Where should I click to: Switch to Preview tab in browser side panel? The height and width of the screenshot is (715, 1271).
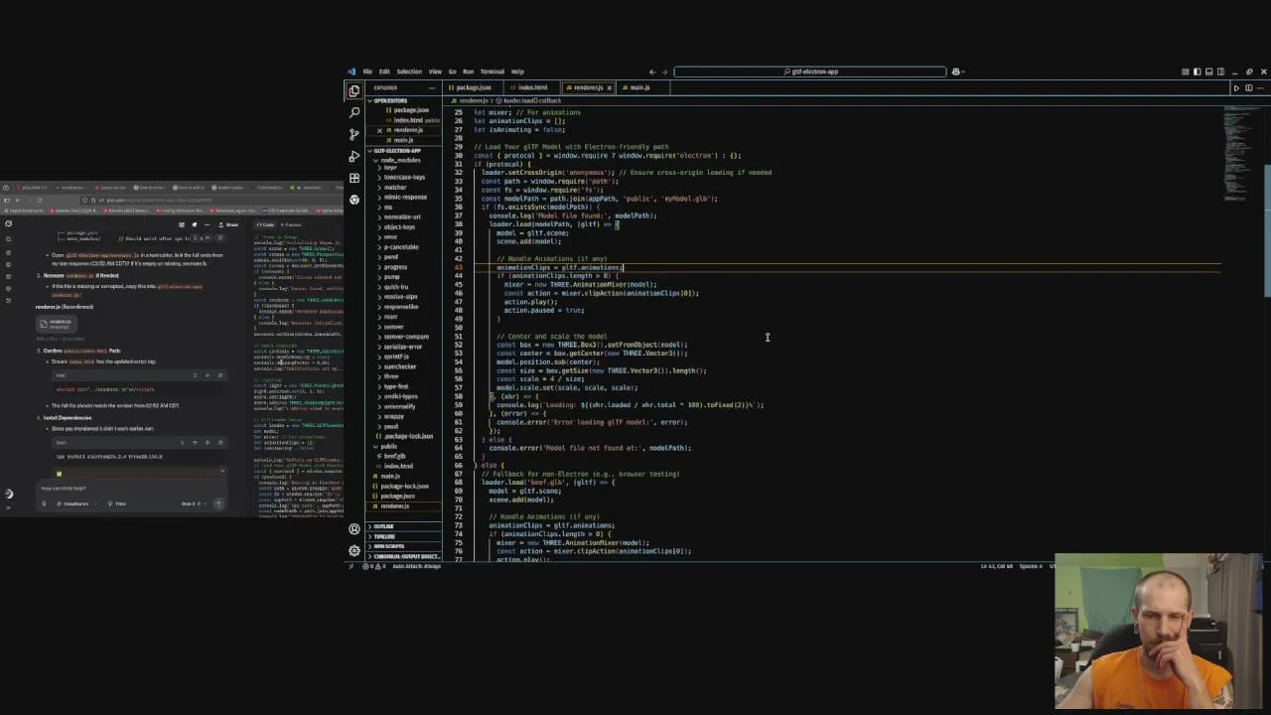292,224
